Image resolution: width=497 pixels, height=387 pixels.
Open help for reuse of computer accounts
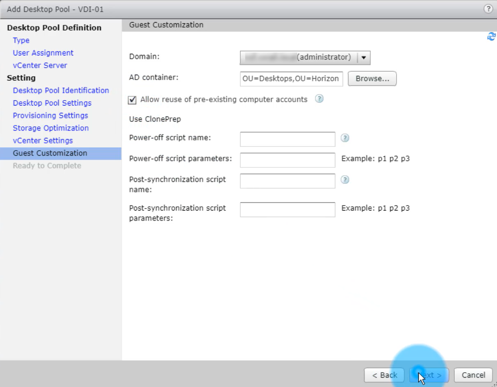(x=319, y=99)
